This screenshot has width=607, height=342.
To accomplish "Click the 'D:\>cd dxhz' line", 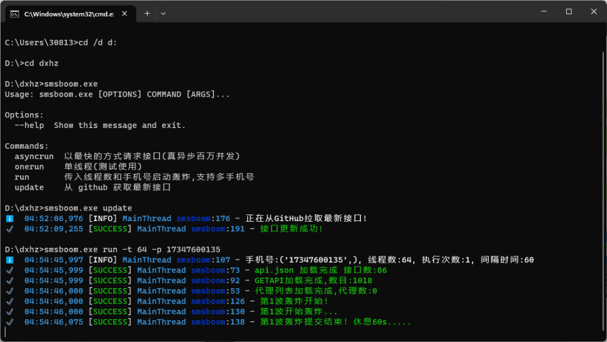I will click(x=32, y=63).
